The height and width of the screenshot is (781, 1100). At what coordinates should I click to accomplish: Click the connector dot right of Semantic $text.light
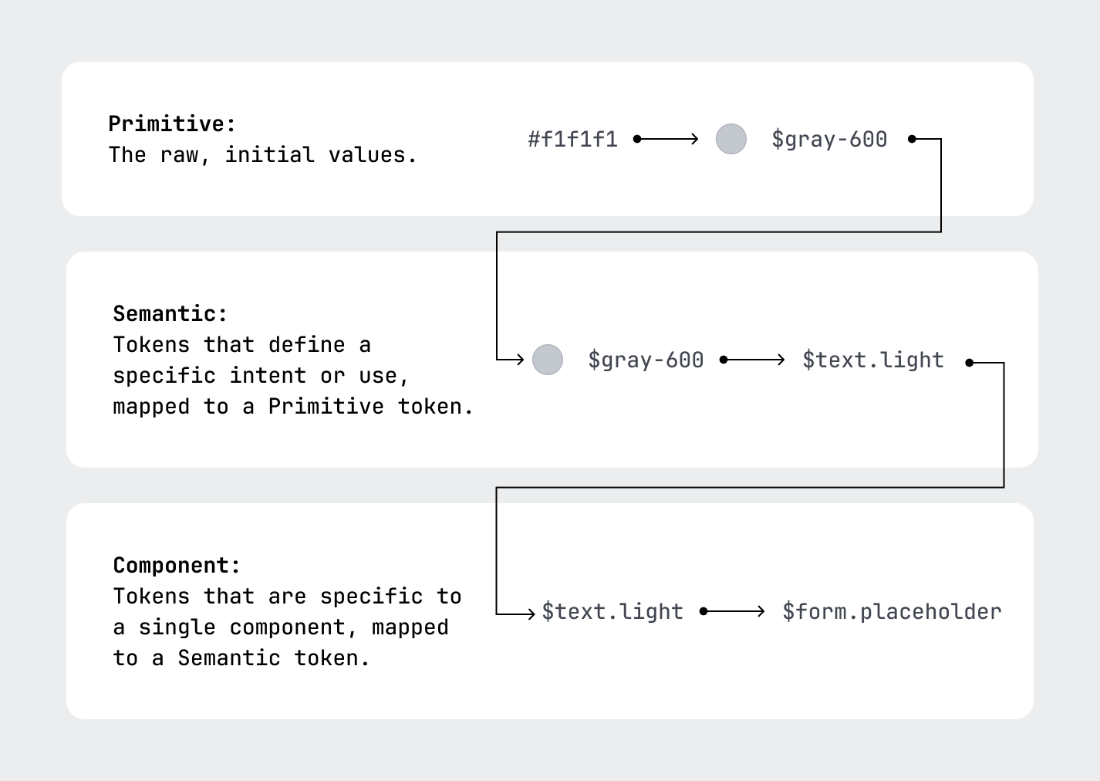click(970, 362)
